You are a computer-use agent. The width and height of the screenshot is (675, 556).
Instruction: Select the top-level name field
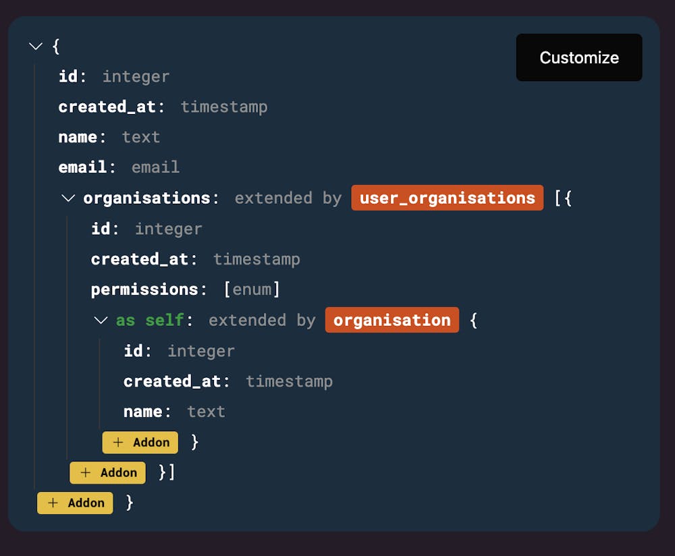click(78, 137)
